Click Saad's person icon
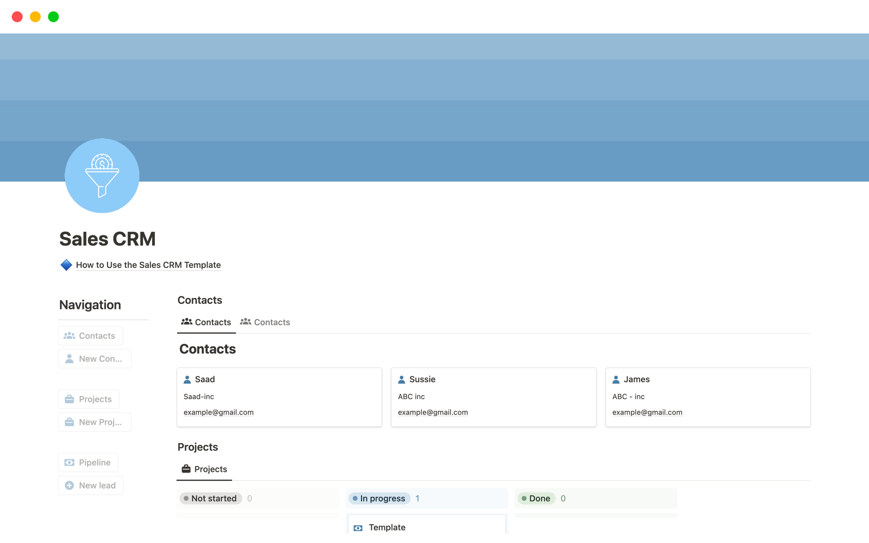The image size is (869, 543). (187, 379)
